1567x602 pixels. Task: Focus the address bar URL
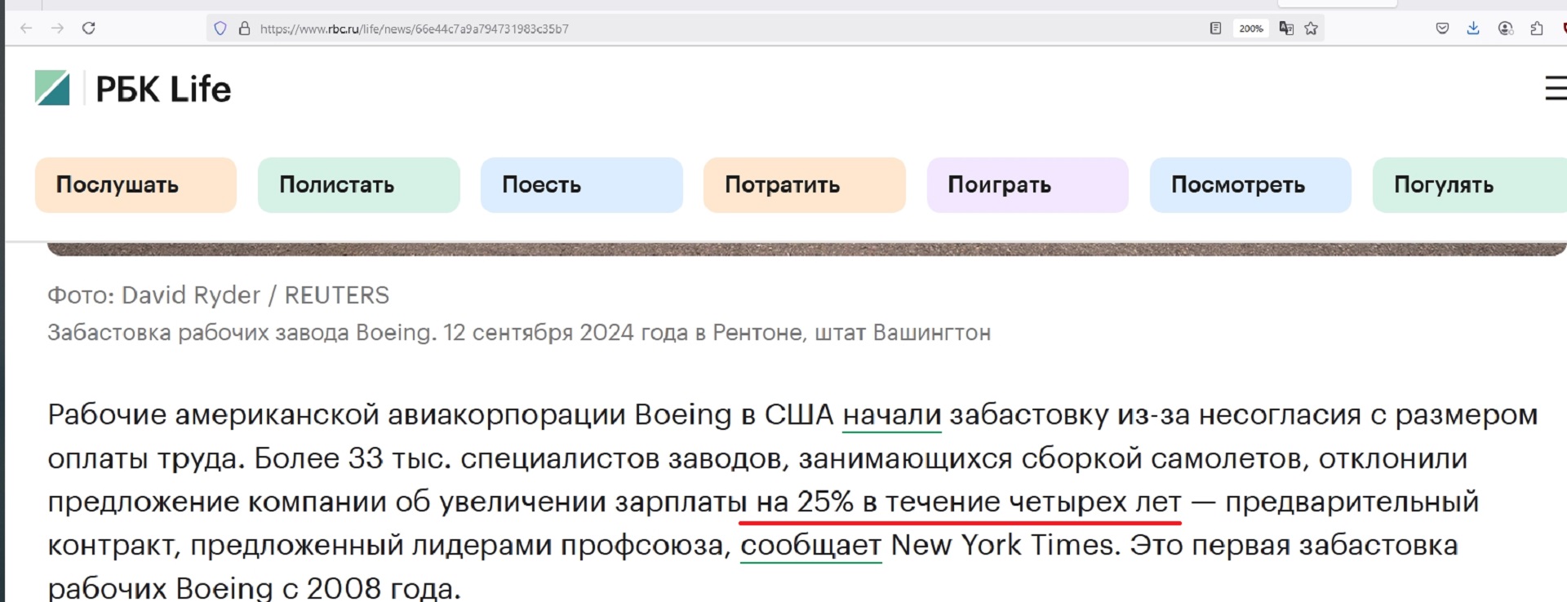coord(415,29)
